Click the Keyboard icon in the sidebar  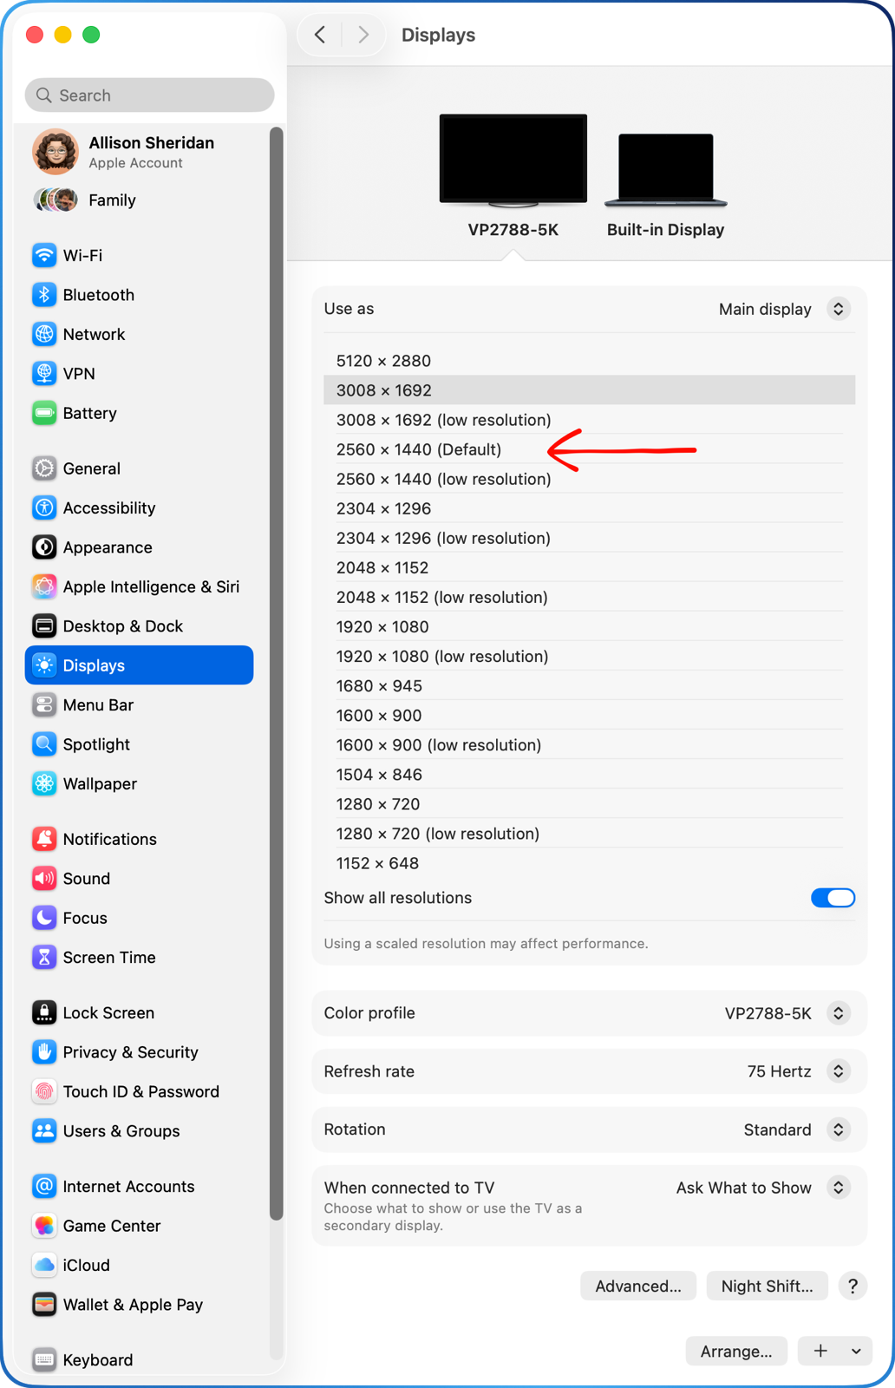point(44,1359)
